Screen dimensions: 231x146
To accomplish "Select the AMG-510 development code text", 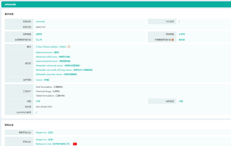I will pyautogui.click(x=41, y=27).
